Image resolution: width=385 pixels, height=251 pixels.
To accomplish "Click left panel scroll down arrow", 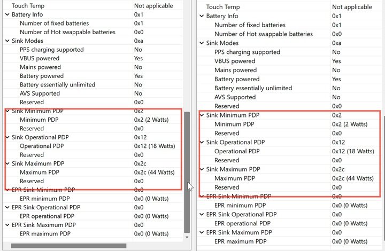I will click(x=187, y=237).
